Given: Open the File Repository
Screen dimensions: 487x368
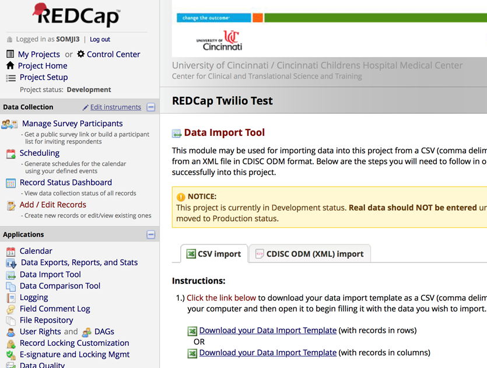Looking at the screenshot, I should click(x=47, y=320).
